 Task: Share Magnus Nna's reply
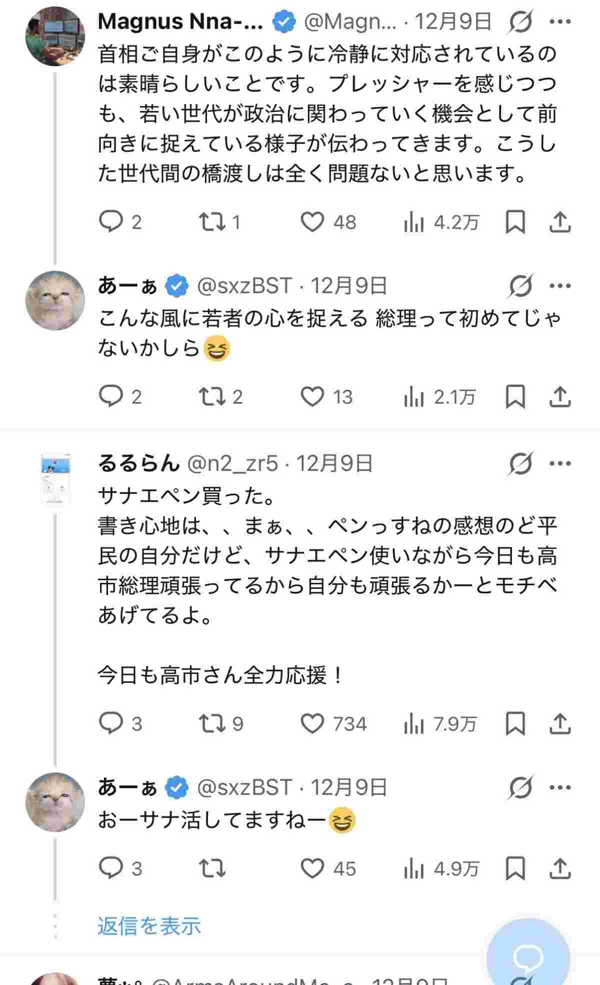[x=560, y=222]
